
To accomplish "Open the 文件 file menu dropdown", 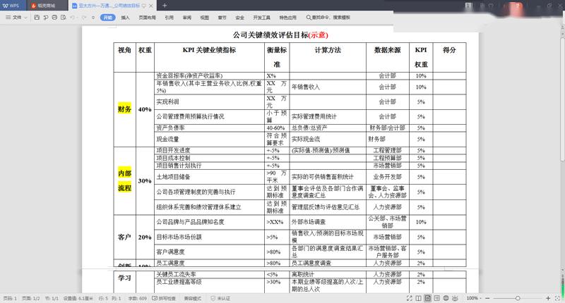I will [x=16, y=17].
